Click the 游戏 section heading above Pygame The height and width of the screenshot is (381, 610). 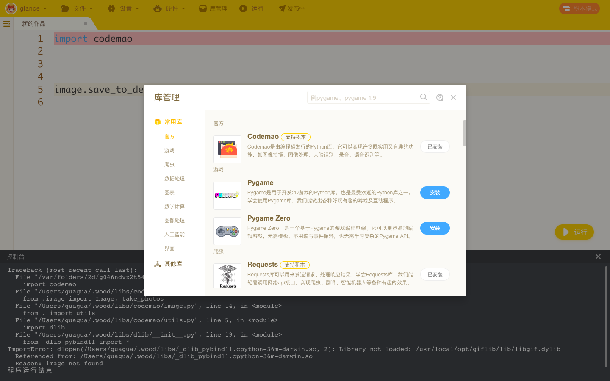[x=219, y=170]
